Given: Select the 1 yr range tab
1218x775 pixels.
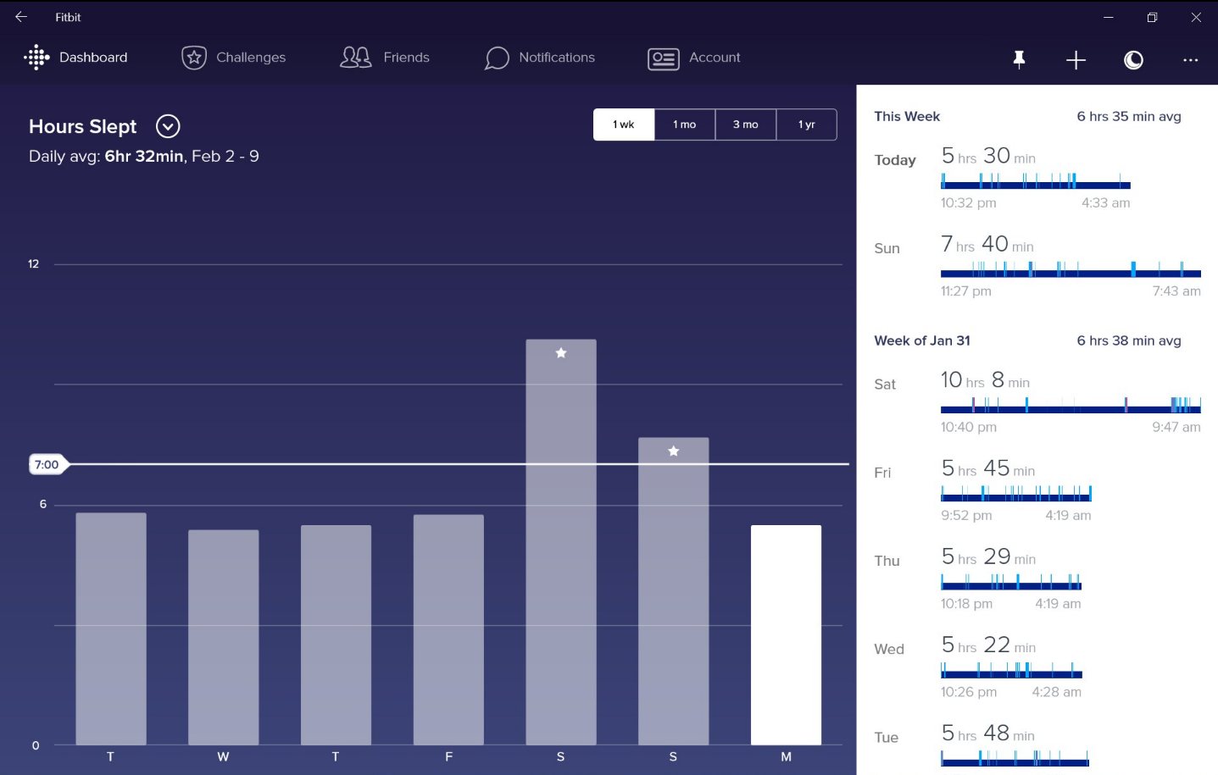Looking at the screenshot, I should click(x=807, y=125).
